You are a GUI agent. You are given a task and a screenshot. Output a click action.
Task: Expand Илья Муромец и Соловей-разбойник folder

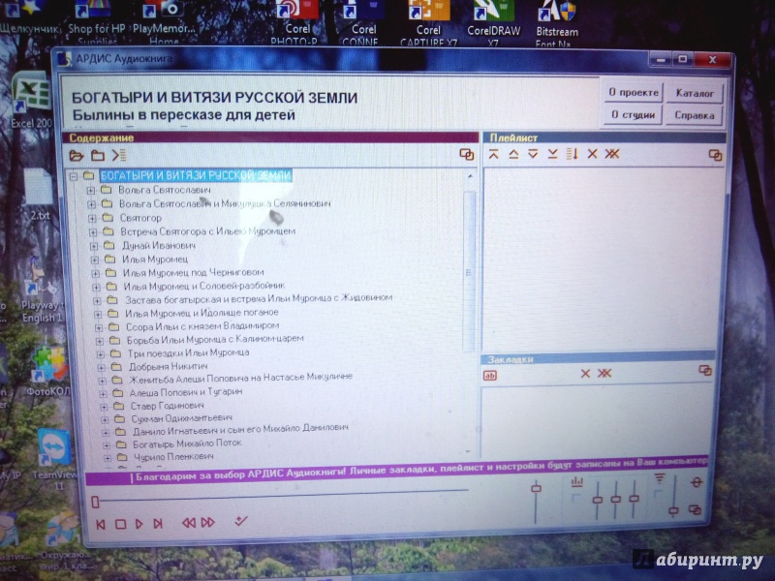tap(96, 287)
